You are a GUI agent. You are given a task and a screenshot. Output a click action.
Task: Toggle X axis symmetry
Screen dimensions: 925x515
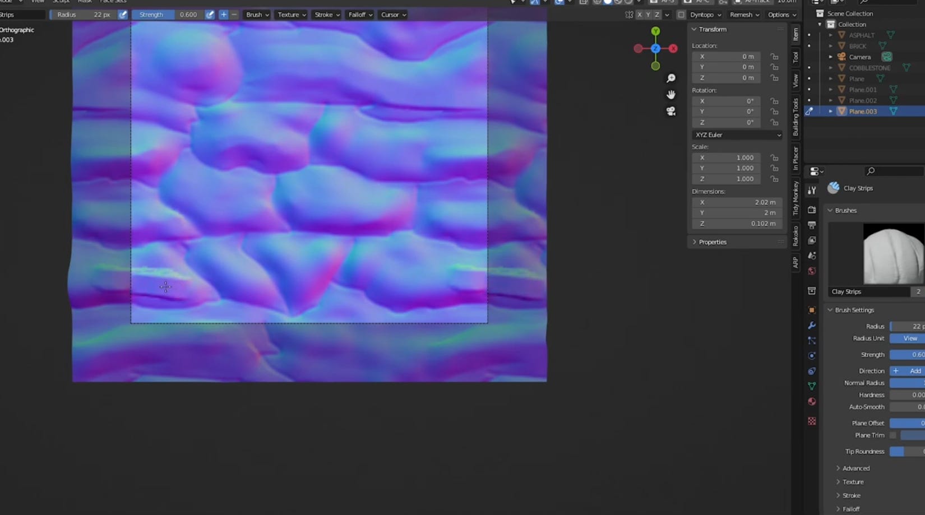(x=640, y=15)
